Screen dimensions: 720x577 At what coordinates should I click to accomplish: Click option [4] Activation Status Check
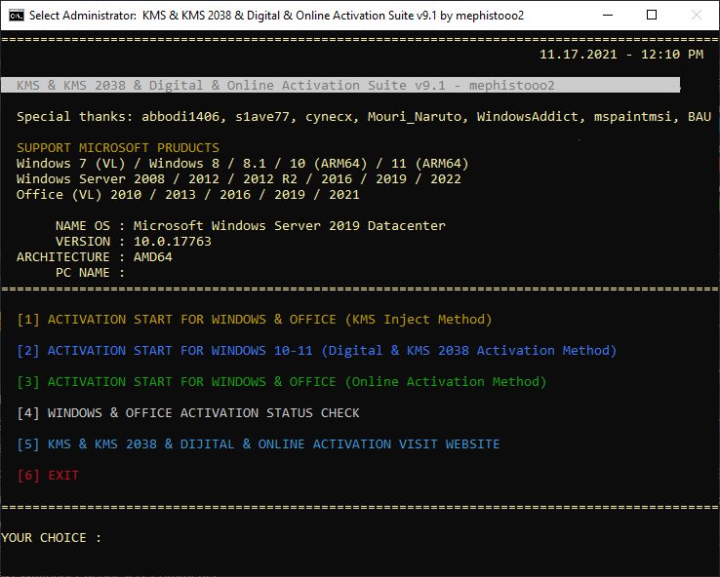tap(188, 413)
